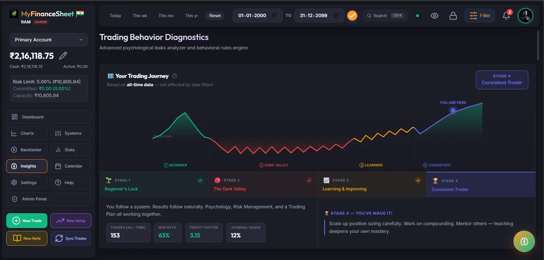
Task: Select This mo date preset
Action: click(166, 16)
